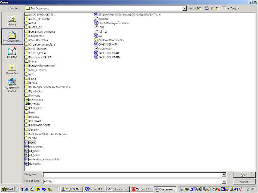Click the Windows Start button

click(x=8, y=189)
